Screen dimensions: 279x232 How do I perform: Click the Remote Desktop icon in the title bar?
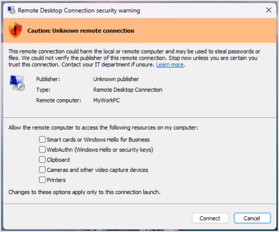point(11,10)
